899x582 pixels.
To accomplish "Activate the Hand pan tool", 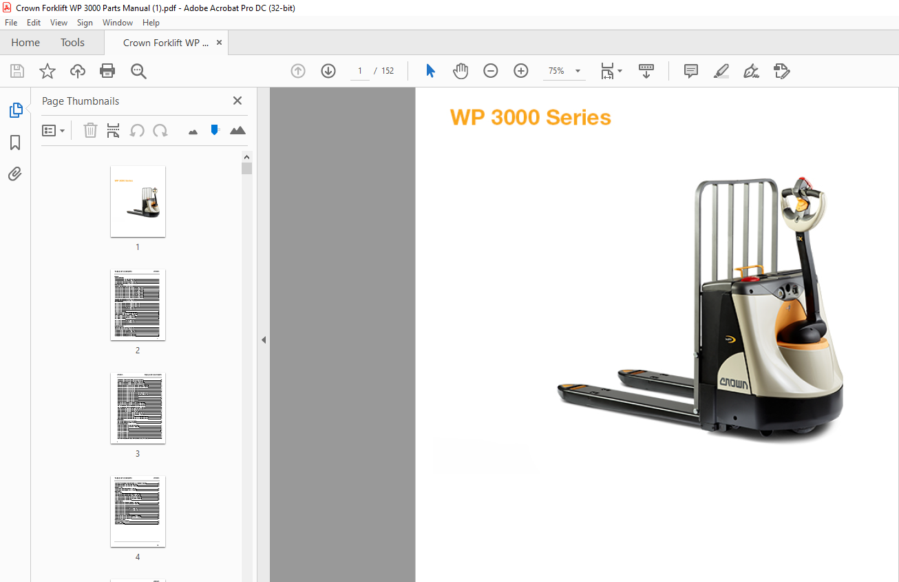I will [461, 71].
